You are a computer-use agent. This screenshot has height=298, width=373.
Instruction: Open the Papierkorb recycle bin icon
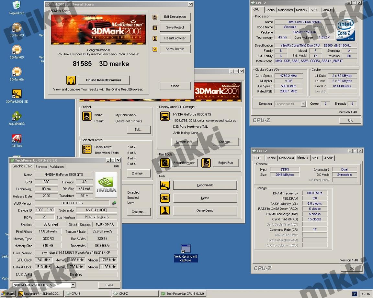click(17, 8)
